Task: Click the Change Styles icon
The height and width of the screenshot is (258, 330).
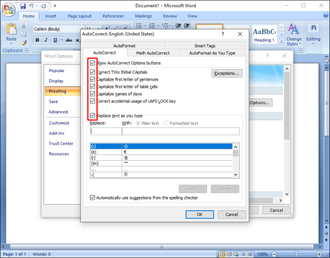Action: click(294, 30)
